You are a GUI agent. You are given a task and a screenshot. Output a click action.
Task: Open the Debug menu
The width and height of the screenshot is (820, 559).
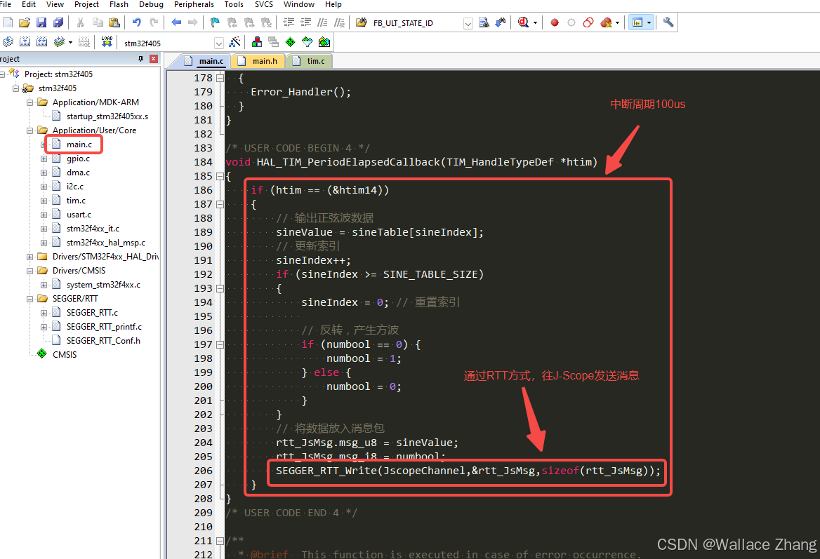pos(151,4)
